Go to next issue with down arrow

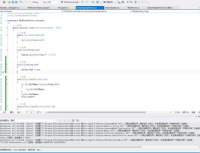(31, 112)
